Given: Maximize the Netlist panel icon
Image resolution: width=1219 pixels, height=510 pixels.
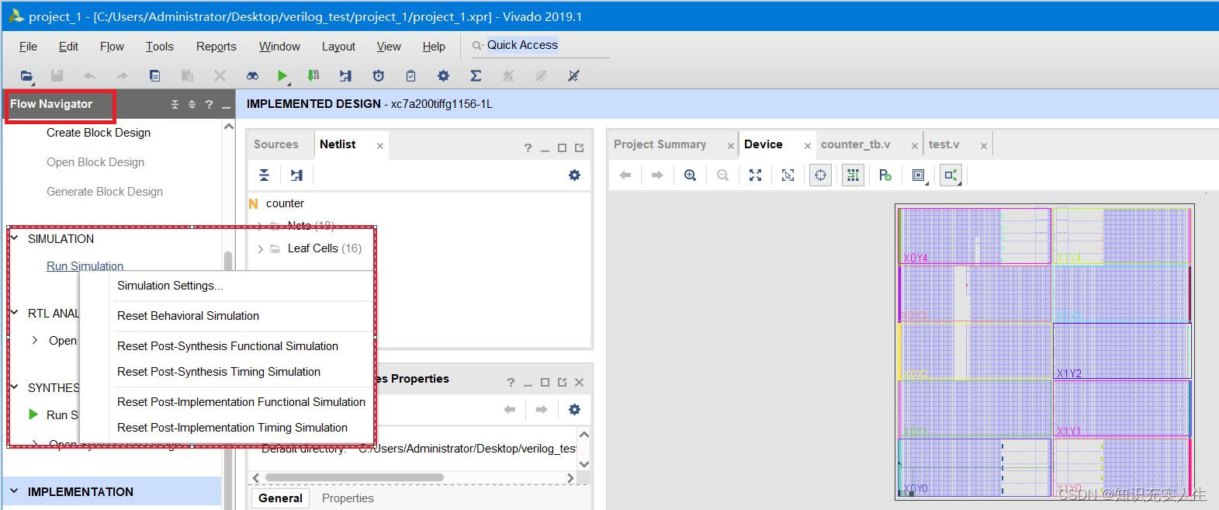Looking at the screenshot, I should click(562, 147).
